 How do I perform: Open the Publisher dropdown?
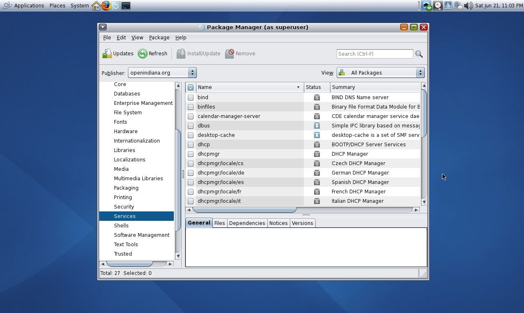162,73
